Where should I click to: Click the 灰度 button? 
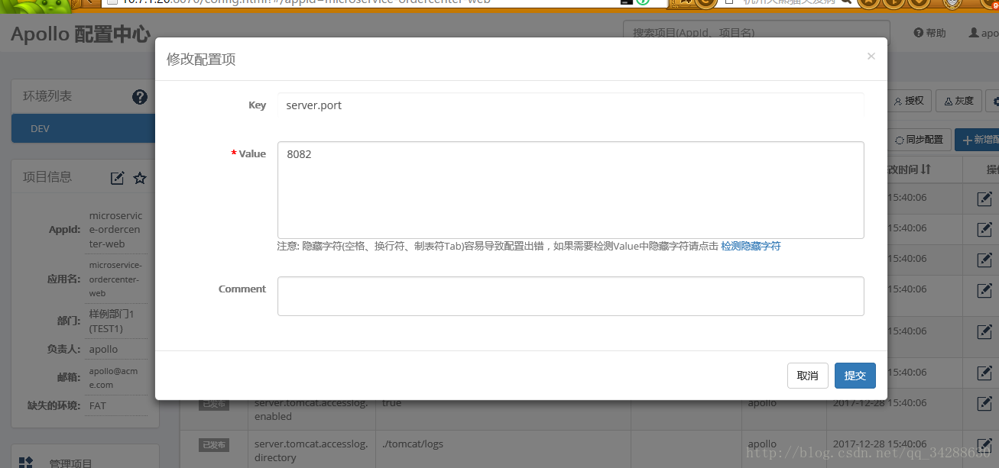point(959,101)
